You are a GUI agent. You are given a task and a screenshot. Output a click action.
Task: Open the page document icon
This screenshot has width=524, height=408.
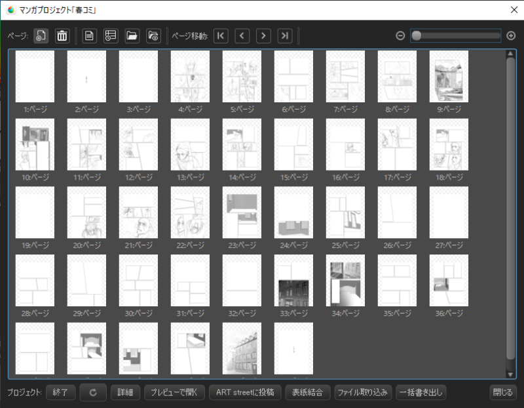89,35
